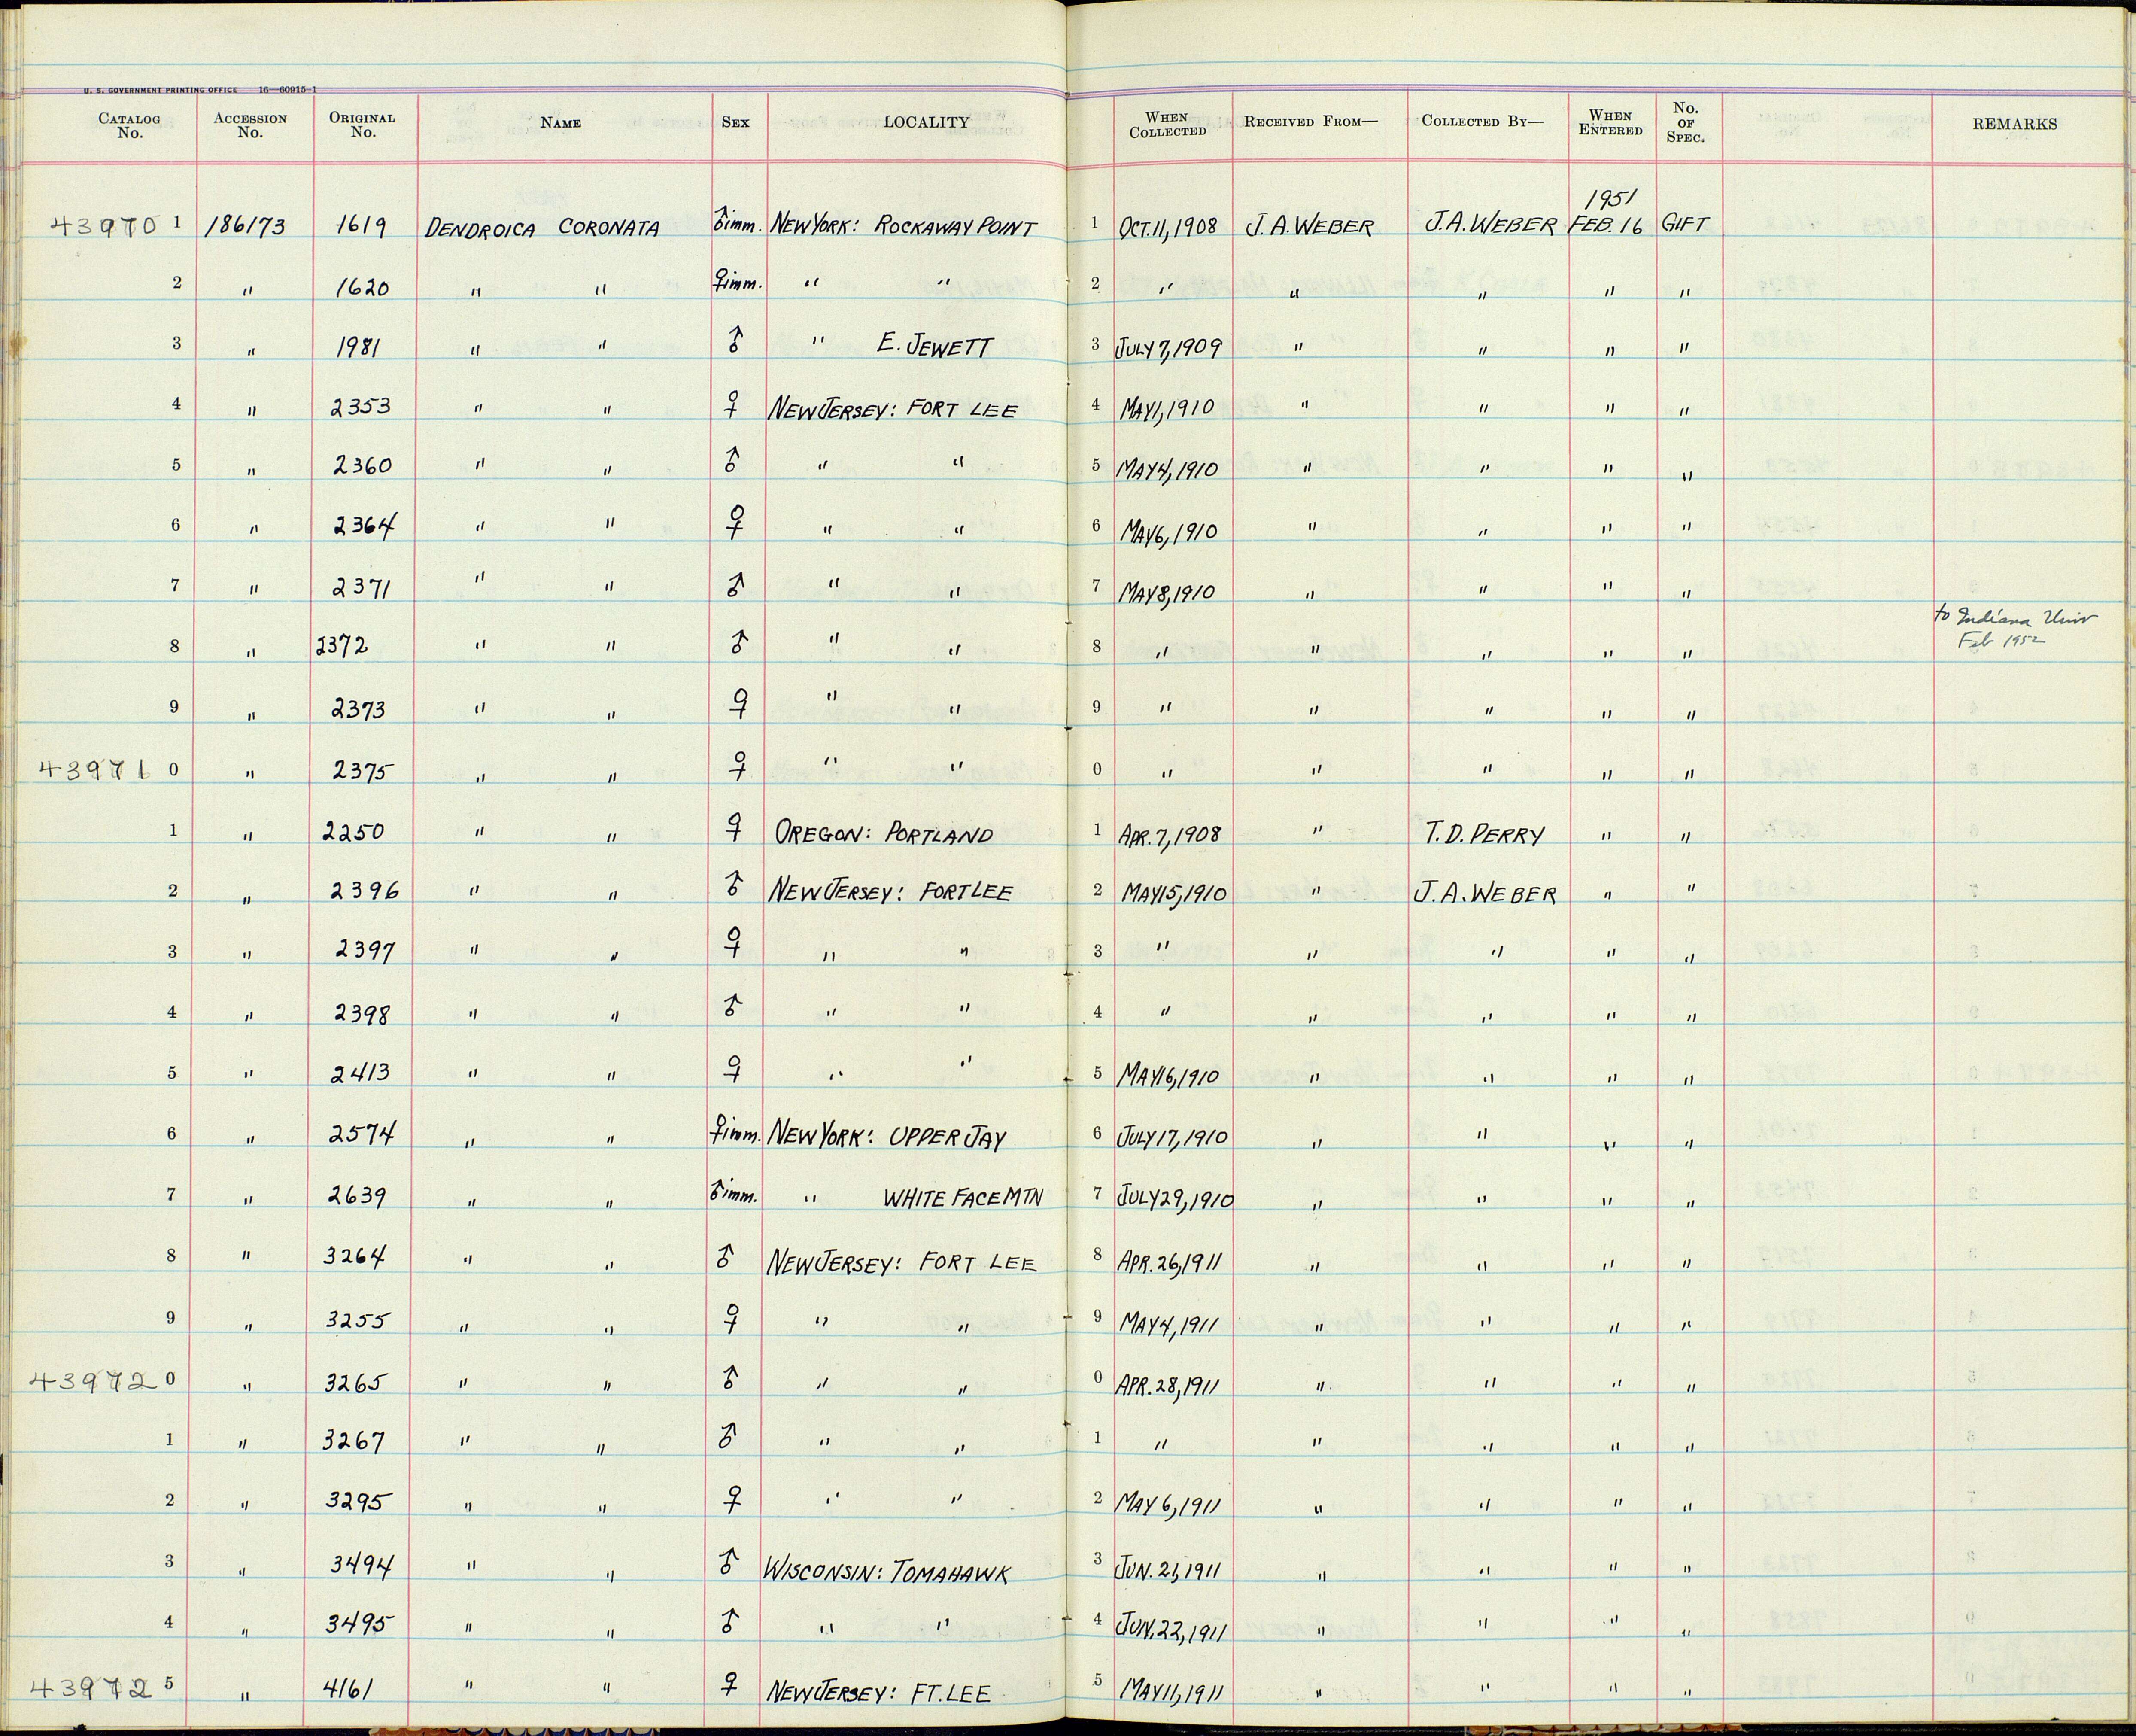Click the 'Catalog No.' column header

[129, 125]
